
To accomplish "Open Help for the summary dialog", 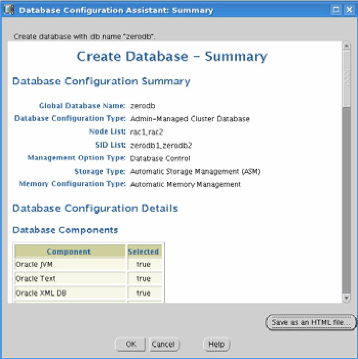I will 217,344.
